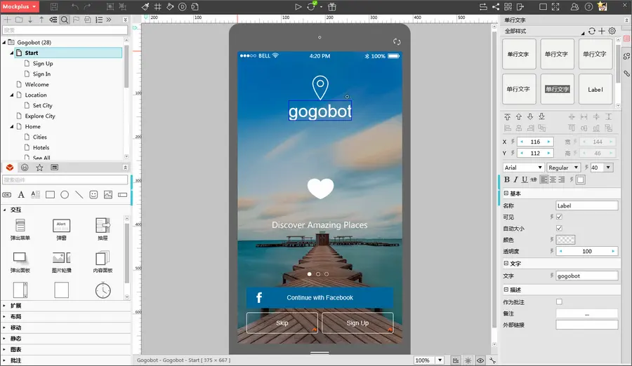The height and width of the screenshot is (366, 632).
Task: Toggle the grid icon in top toolbar
Action: [x=157, y=7]
